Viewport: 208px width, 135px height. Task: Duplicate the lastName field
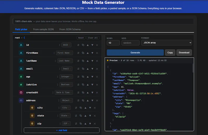(83, 61)
